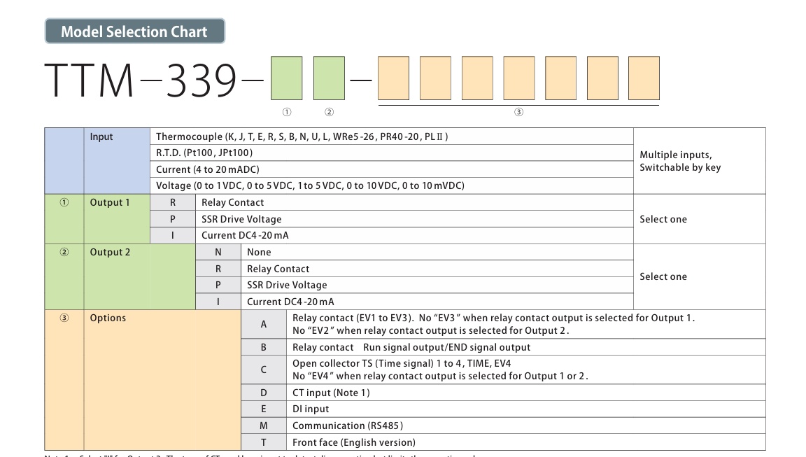The height and width of the screenshot is (457, 806).
Task: Click the circled 3 below the orange boxes
Action: (518, 112)
